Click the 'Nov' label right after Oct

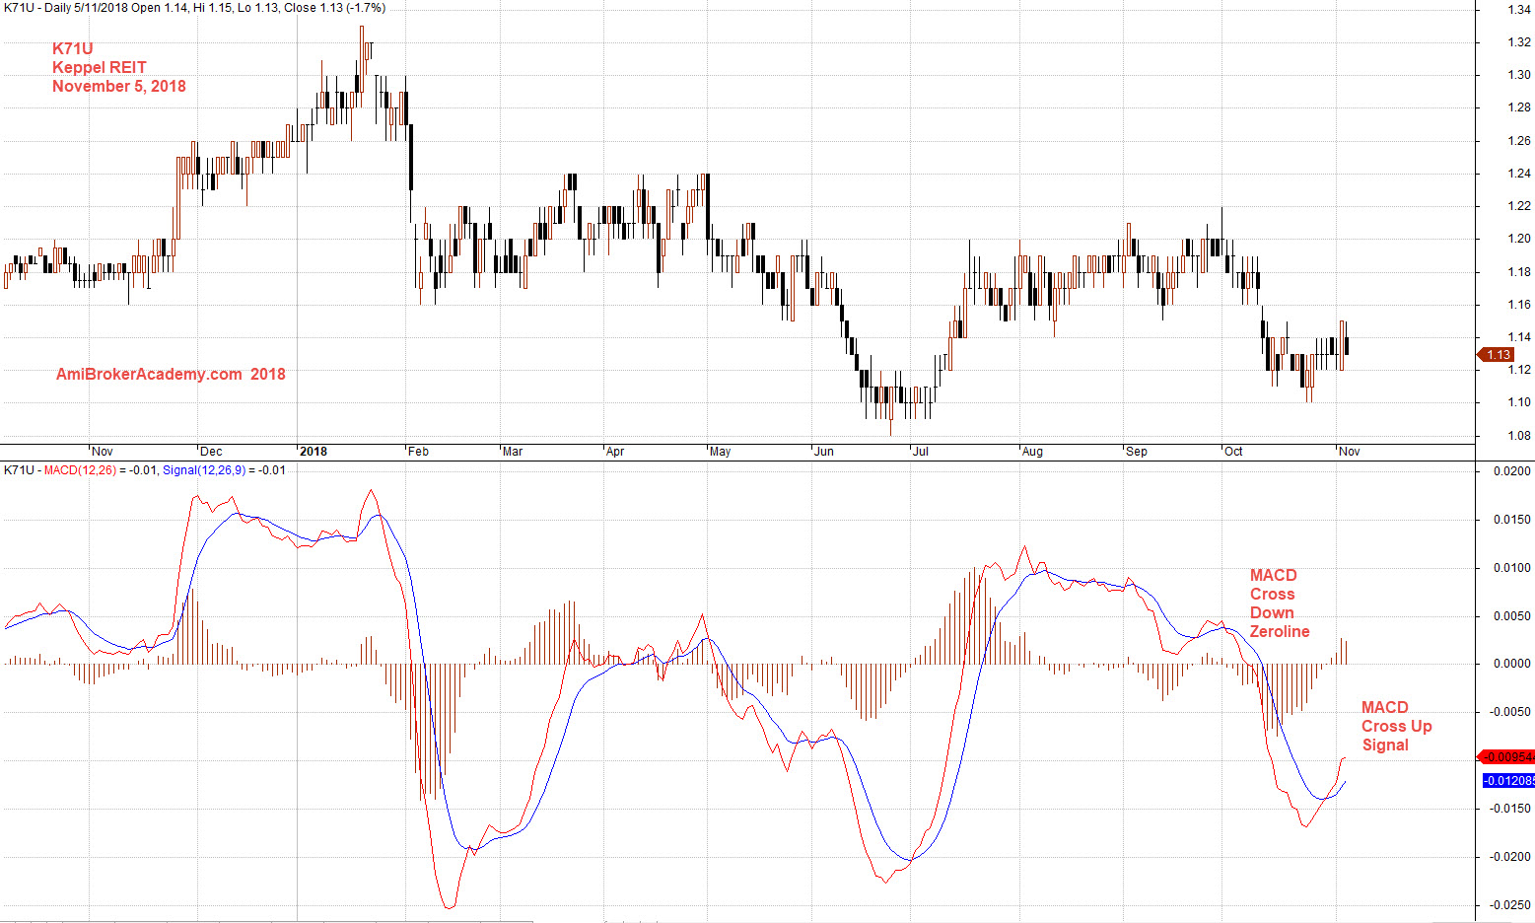pyautogui.click(x=1350, y=452)
